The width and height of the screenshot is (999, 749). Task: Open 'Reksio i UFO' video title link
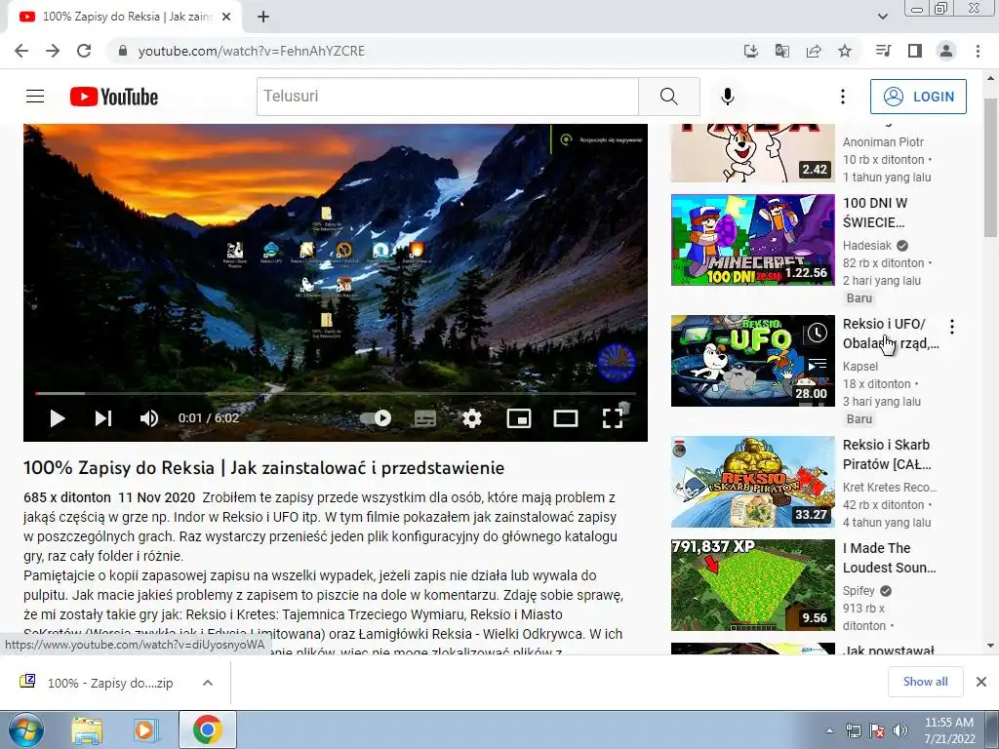[x=891, y=334]
